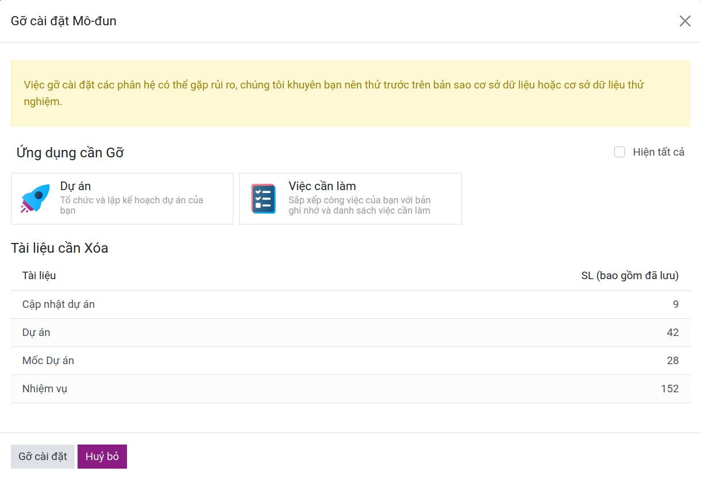Click the Ứng dụng cần Gỡ heading
This screenshot has width=701, height=479.
click(x=70, y=153)
